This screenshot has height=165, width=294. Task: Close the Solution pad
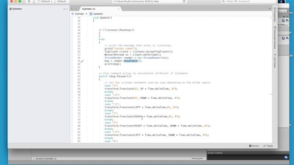(67, 9)
